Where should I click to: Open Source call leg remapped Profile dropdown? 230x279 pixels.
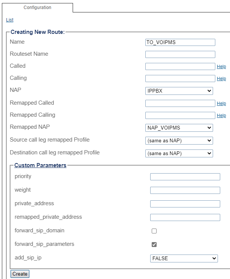[x=179, y=140]
